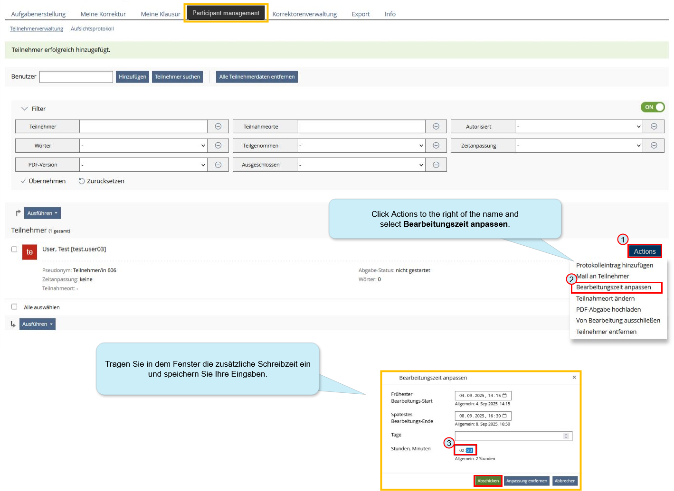Image resolution: width=674 pixels, height=491 pixels.
Task: Remove the Autorisiert filter via minus icon
Action: pyautogui.click(x=654, y=126)
